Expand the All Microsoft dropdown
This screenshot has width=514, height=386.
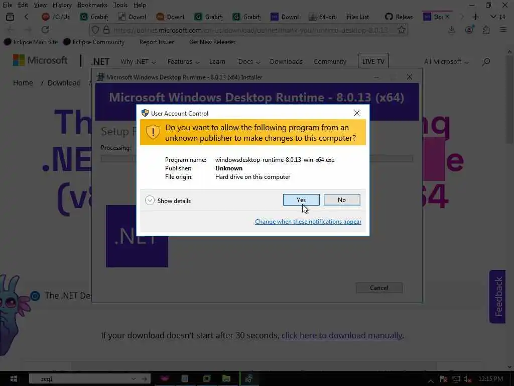(x=446, y=61)
